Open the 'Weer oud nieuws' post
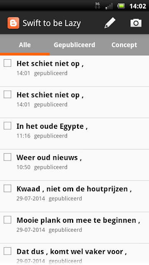Image resolution: width=149 pixels, height=265 pixels. (x=74, y=165)
